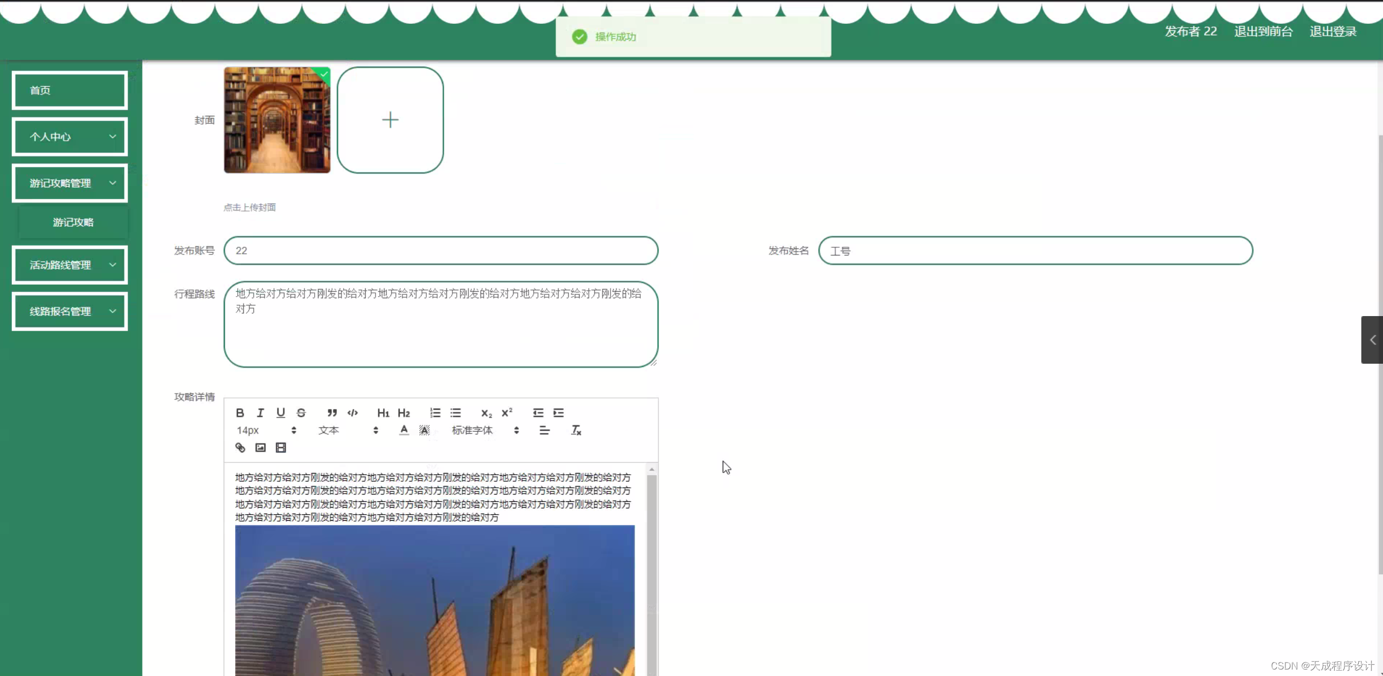Apply Heading 1 style

383,413
